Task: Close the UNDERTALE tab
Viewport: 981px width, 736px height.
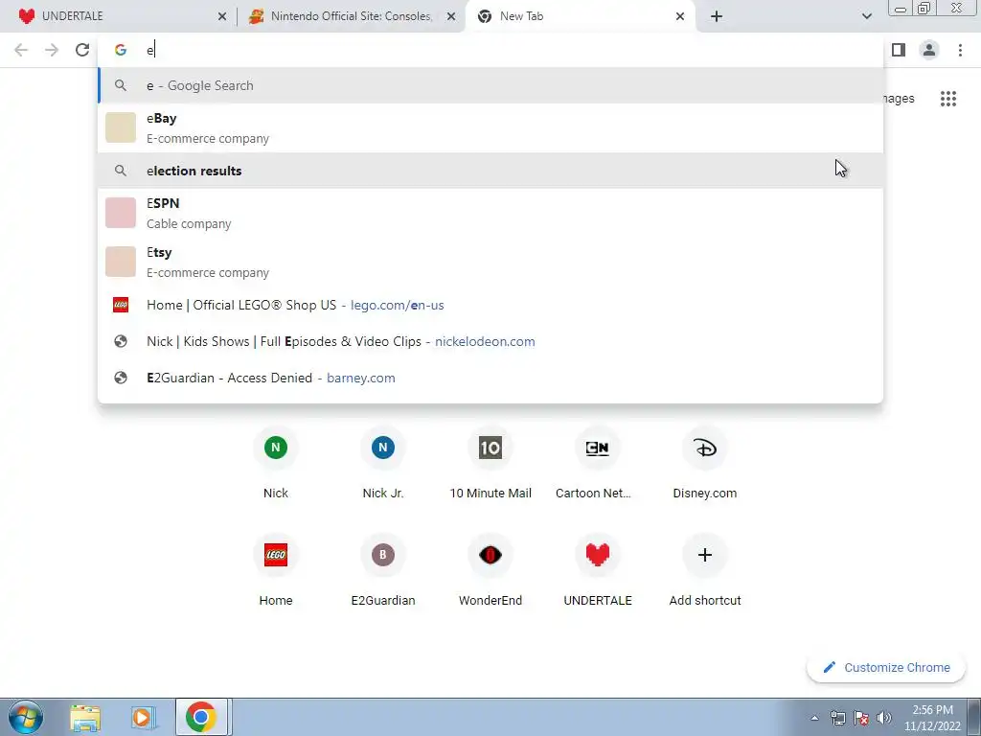Action: pyautogui.click(x=222, y=17)
